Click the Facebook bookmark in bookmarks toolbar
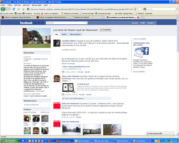Screen dimensions: 179x143 point(27,14)
